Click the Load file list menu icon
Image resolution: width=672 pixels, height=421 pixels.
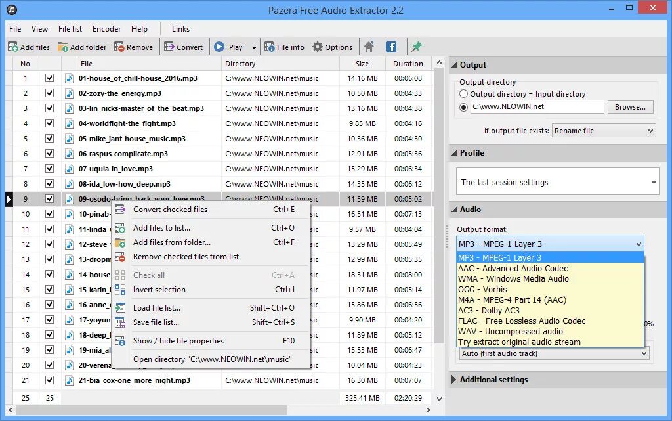[x=120, y=308]
